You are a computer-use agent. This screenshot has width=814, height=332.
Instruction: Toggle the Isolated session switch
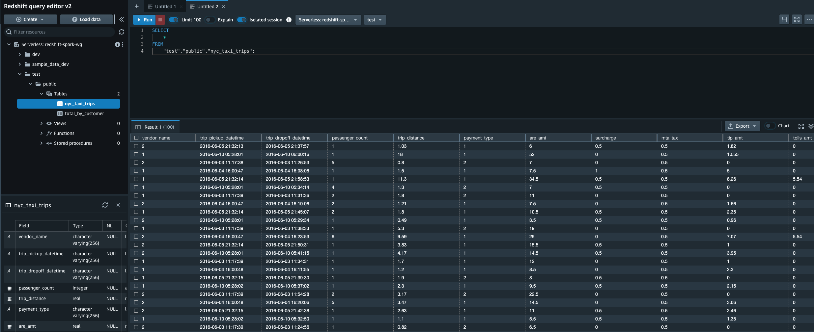click(x=242, y=20)
